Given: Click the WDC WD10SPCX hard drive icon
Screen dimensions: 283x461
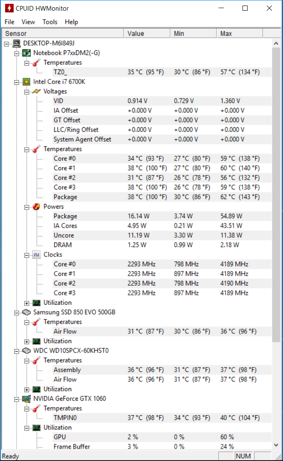Looking at the screenshot, I should pyautogui.click(x=26, y=351).
